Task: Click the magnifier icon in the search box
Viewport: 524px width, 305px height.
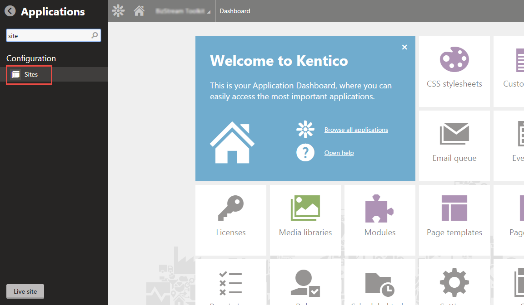Action: coord(95,35)
